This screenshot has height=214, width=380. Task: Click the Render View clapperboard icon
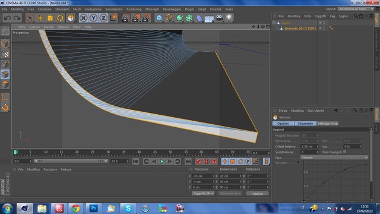[x=125, y=18]
